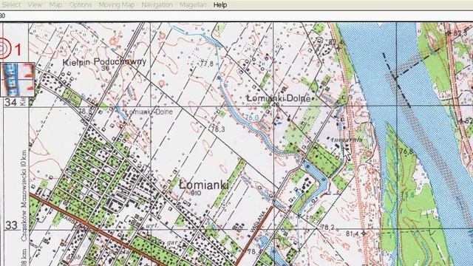Open the Select menu
The height and width of the screenshot is (266, 473).
[12, 5]
